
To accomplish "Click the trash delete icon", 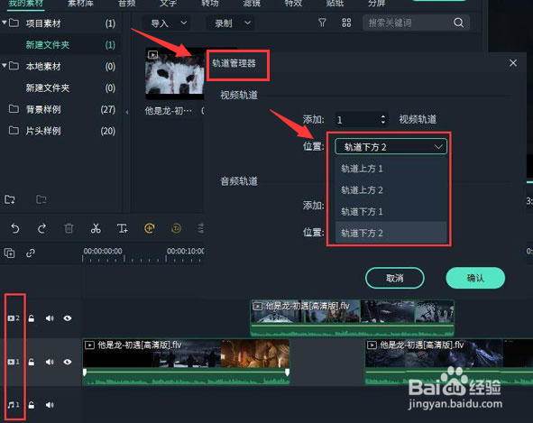I will click(69, 228).
